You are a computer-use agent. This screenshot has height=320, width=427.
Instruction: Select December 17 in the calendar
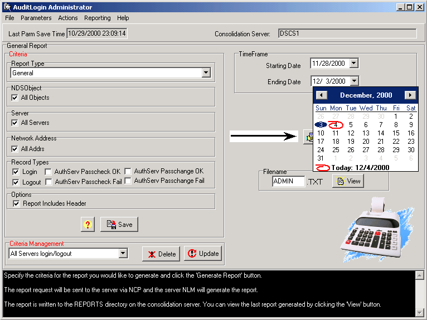[x=321, y=142]
